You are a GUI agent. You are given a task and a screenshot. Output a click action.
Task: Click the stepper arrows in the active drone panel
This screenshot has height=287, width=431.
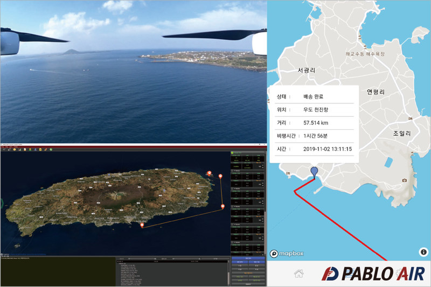pyautogui.click(x=263, y=166)
